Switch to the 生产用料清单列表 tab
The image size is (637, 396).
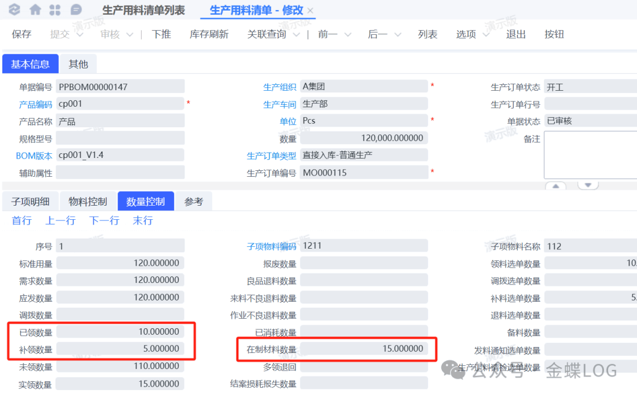pos(143,11)
